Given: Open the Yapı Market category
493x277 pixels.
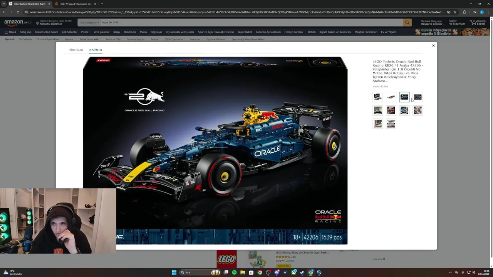Looking at the screenshot, I should pos(245,32).
